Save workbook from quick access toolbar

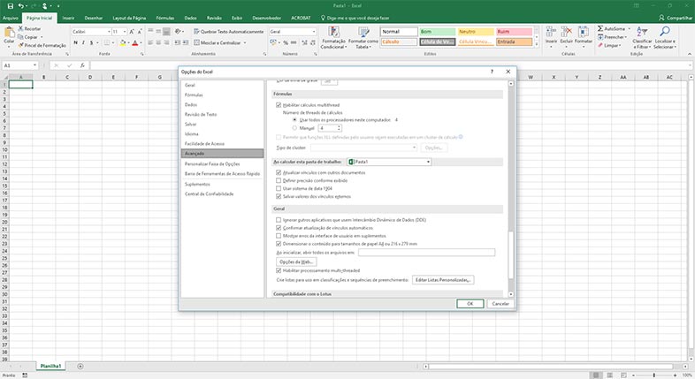pos(11,6)
